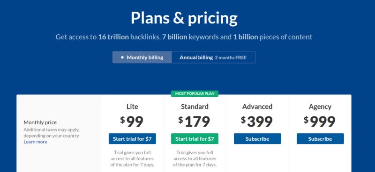
Task: Open the Learn more link about taxes
Action: [36, 142]
